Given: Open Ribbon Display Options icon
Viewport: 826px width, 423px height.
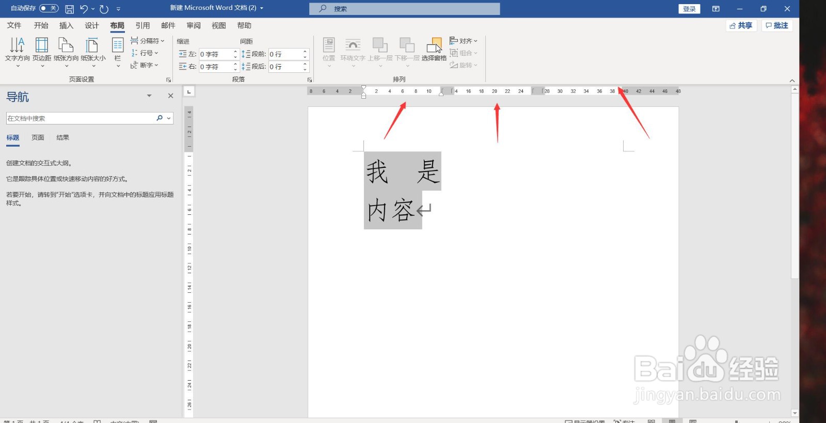Looking at the screenshot, I should pyautogui.click(x=716, y=9).
